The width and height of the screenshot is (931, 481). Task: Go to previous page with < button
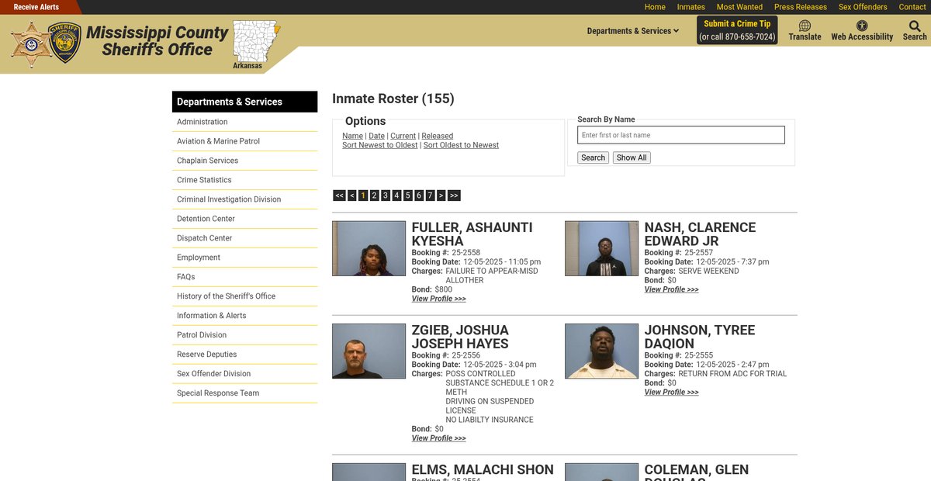352,196
